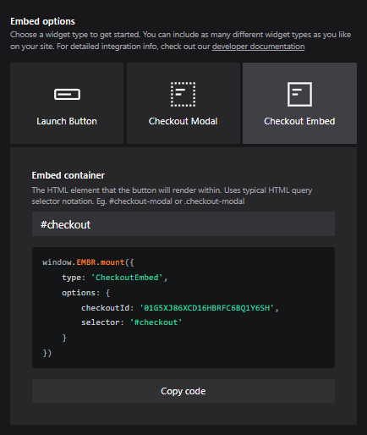Select the Launch Button widget icon
Screen dimensions: 367x435
point(67,94)
